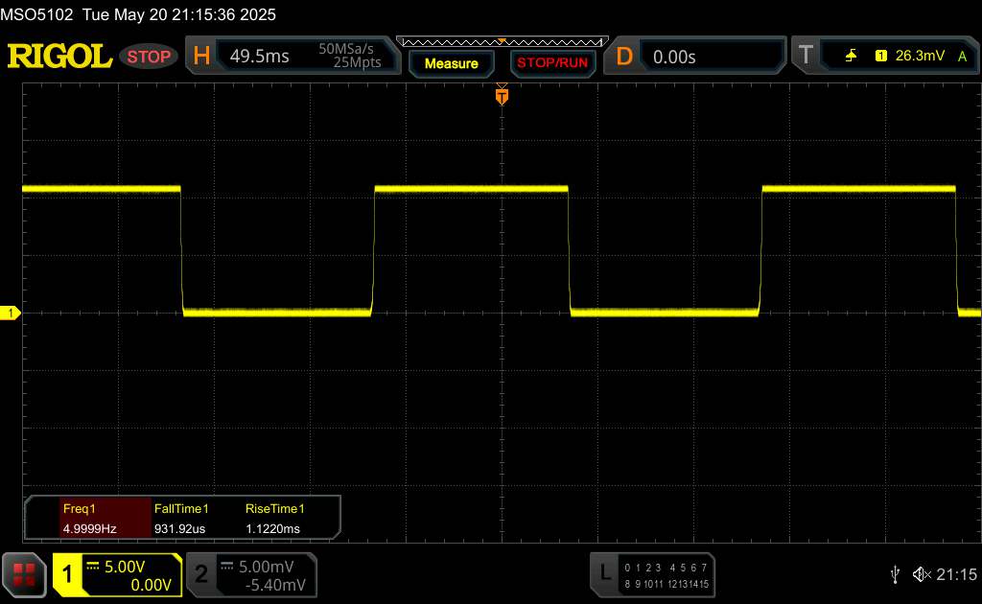Open the delay value 0.00s
The height and width of the screenshot is (604, 982).
[x=674, y=57]
